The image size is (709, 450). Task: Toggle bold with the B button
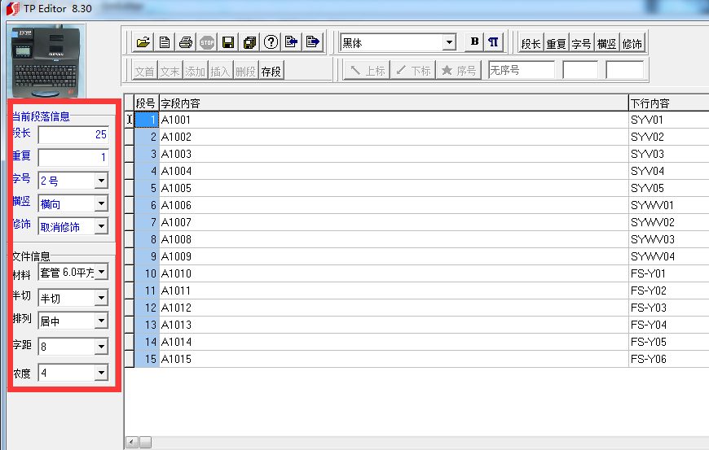click(x=474, y=42)
